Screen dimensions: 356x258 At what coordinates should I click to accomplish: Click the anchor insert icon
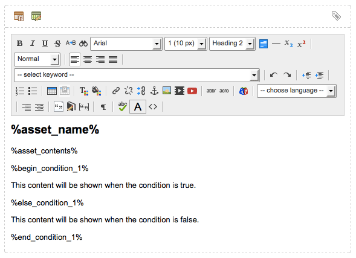click(154, 91)
